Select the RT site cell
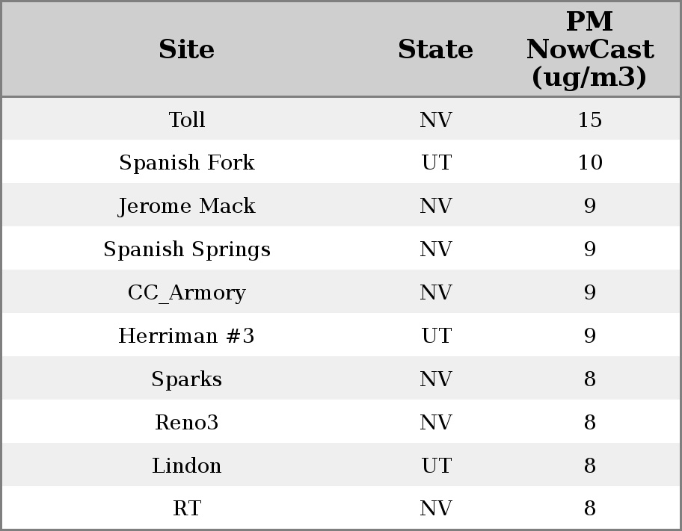This screenshot has height=531, width=682. (x=187, y=509)
